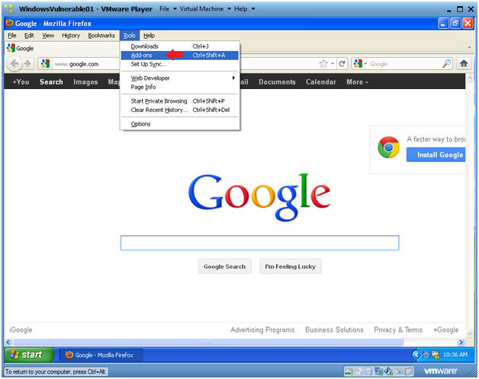Screen dimensions: 479x379
Task: Click the horizontal scrollbar right arrow
Action: (x=461, y=342)
